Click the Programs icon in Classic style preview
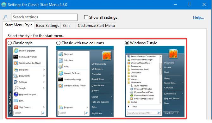Screen dimensions: 212x123 click(16, 70)
